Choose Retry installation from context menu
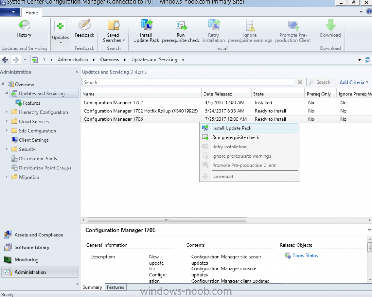This screenshot has height=297, width=372. pyautogui.click(x=249, y=147)
